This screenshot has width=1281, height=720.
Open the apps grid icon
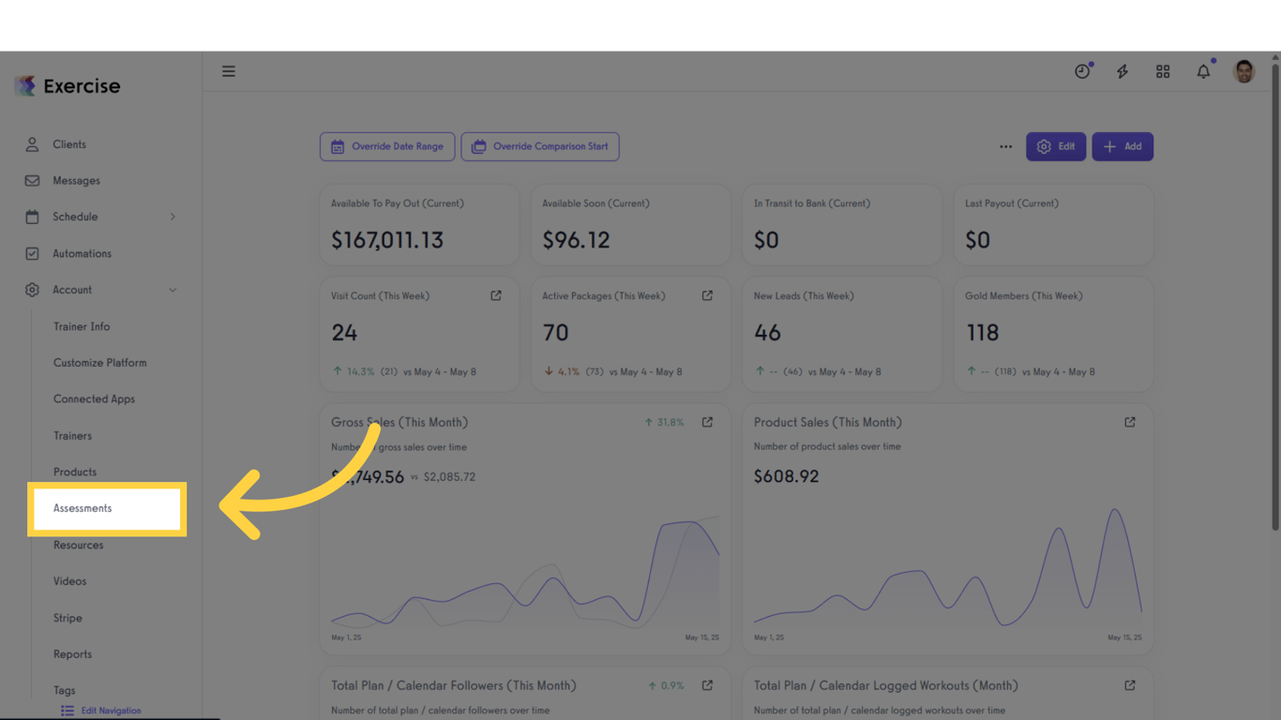click(1163, 70)
